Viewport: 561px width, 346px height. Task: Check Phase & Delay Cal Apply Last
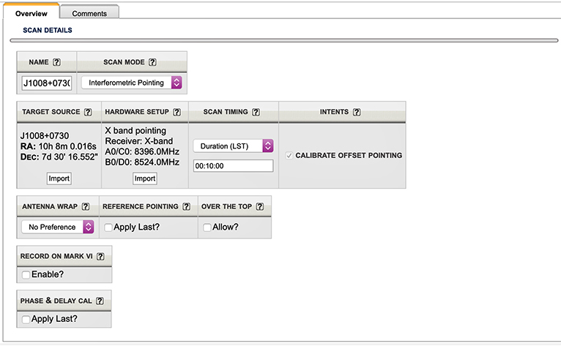tap(26, 320)
